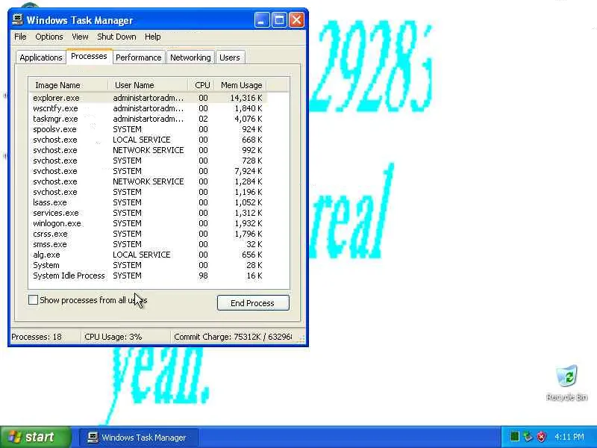
Task: Click the Task Manager title bar icon
Action: pyautogui.click(x=17, y=19)
